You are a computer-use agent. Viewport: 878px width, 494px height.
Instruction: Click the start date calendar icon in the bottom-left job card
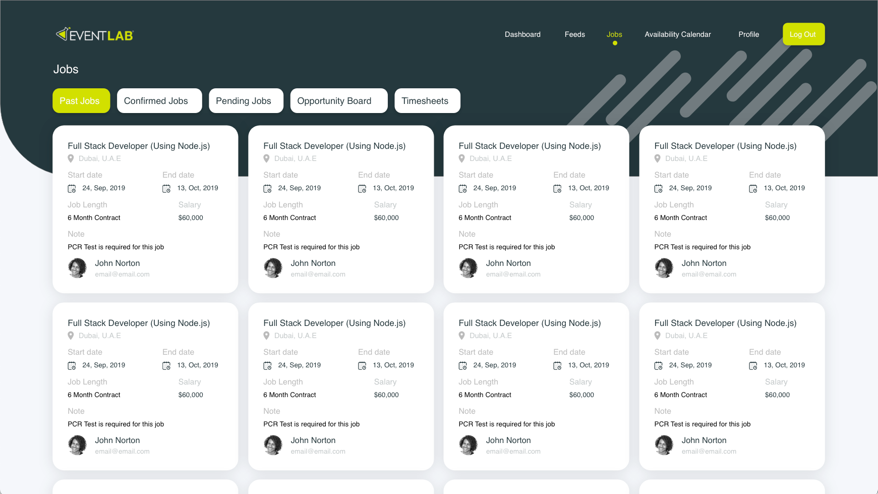72,366
